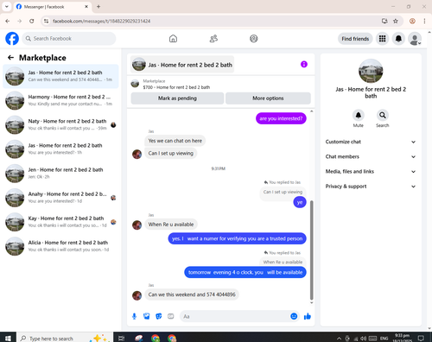
Task: Open the ENG language indicator in the tray
Action: 384,339
